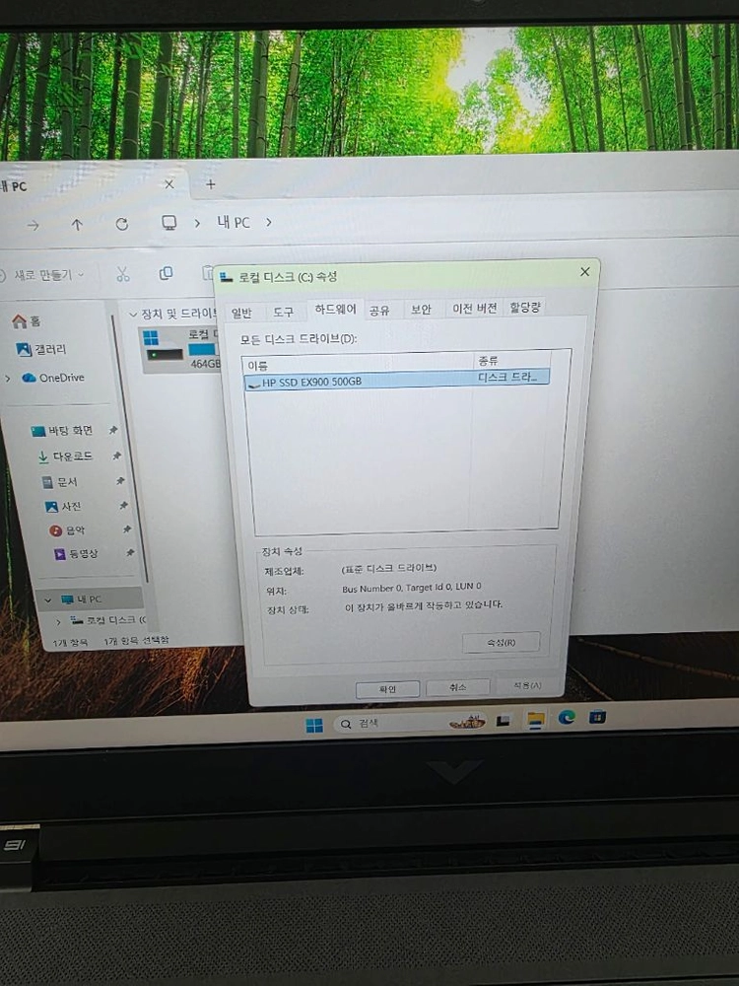Go to the 이전 버전 tab
The image size is (739, 986).
pos(475,308)
